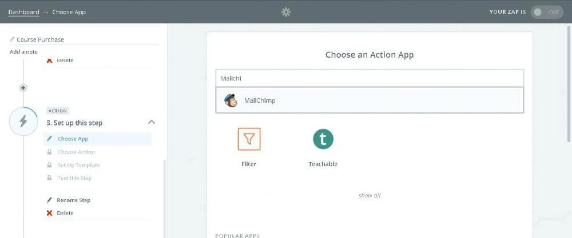The height and width of the screenshot is (238, 572).
Task: Add a step with the plus icon
Action: (x=23, y=88)
